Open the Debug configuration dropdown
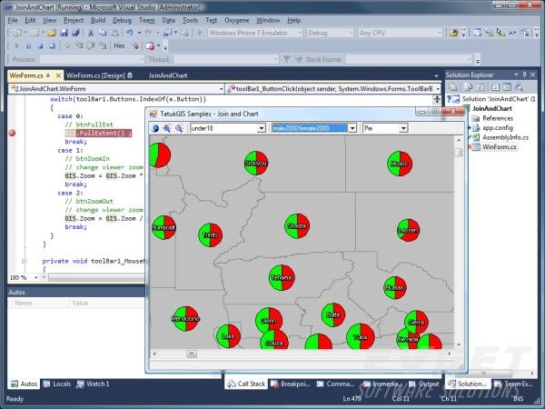The image size is (545, 409). point(330,33)
